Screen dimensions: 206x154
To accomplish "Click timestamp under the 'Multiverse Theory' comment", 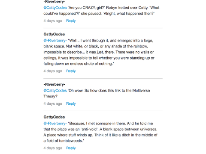I will pyautogui.click(x=53, y=104).
